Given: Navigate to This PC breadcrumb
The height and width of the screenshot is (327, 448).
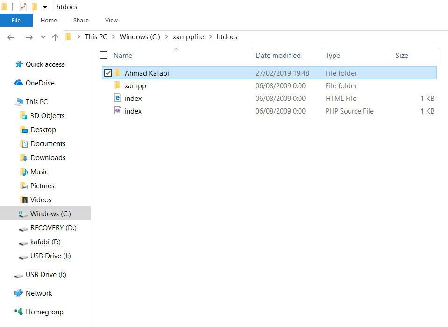Looking at the screenshot, I should coord(96,37).
